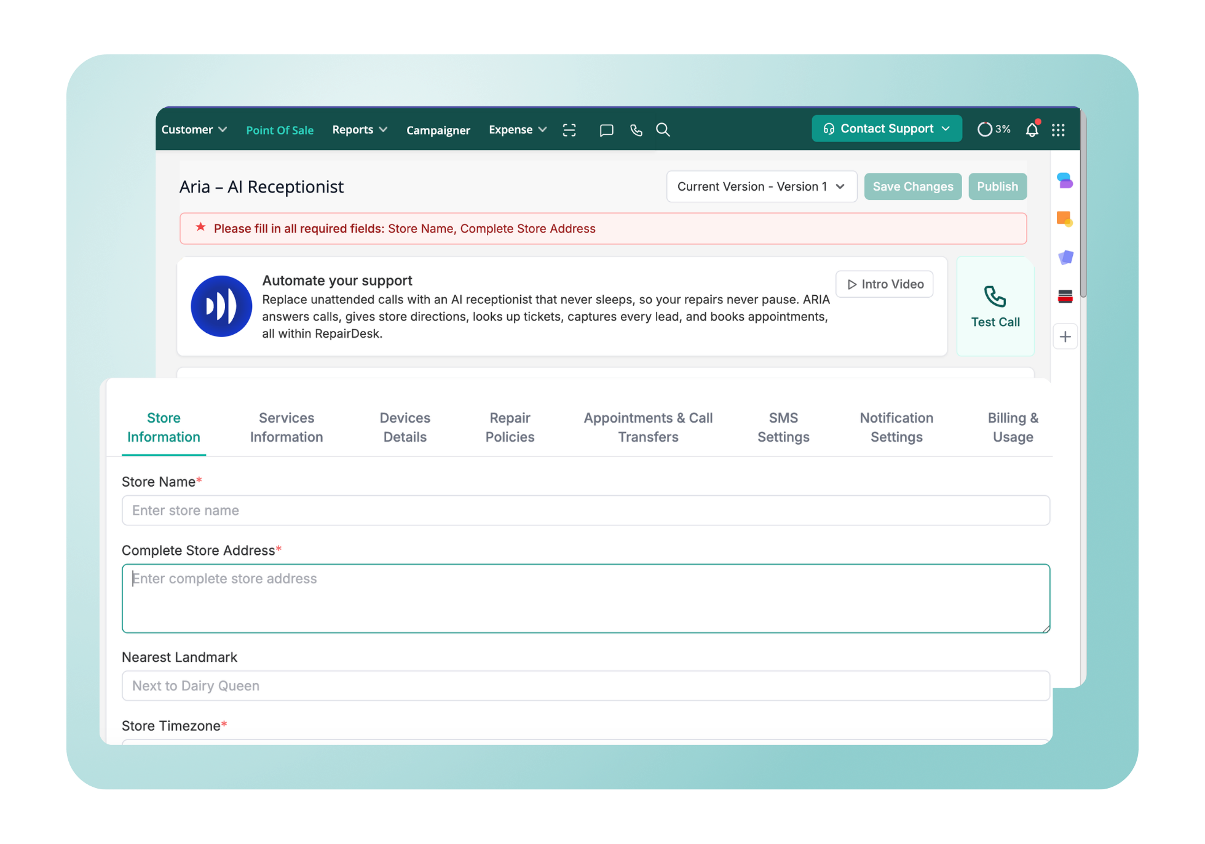Click Save Changes button
The width and height of the screenshot is (1205, 844).
913,186
